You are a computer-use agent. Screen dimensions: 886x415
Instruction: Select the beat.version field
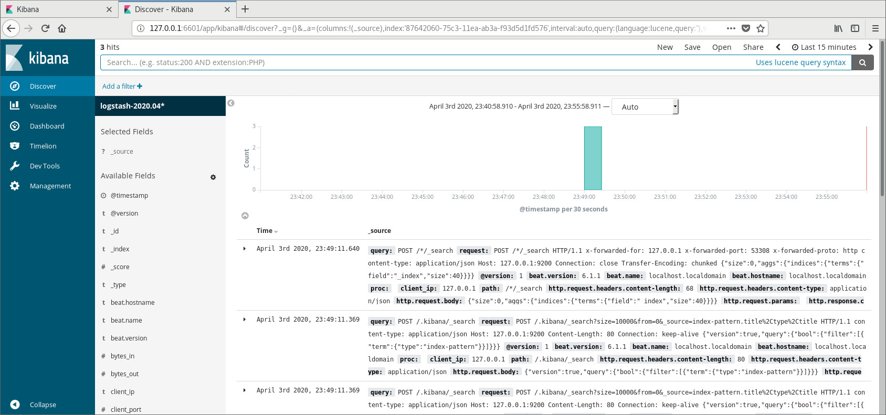129,338
